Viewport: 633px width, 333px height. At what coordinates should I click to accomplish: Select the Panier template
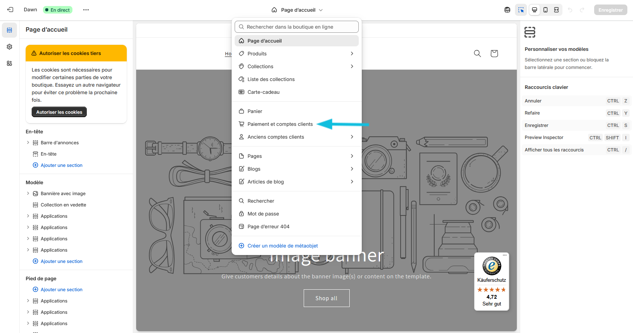pos(297,111)
